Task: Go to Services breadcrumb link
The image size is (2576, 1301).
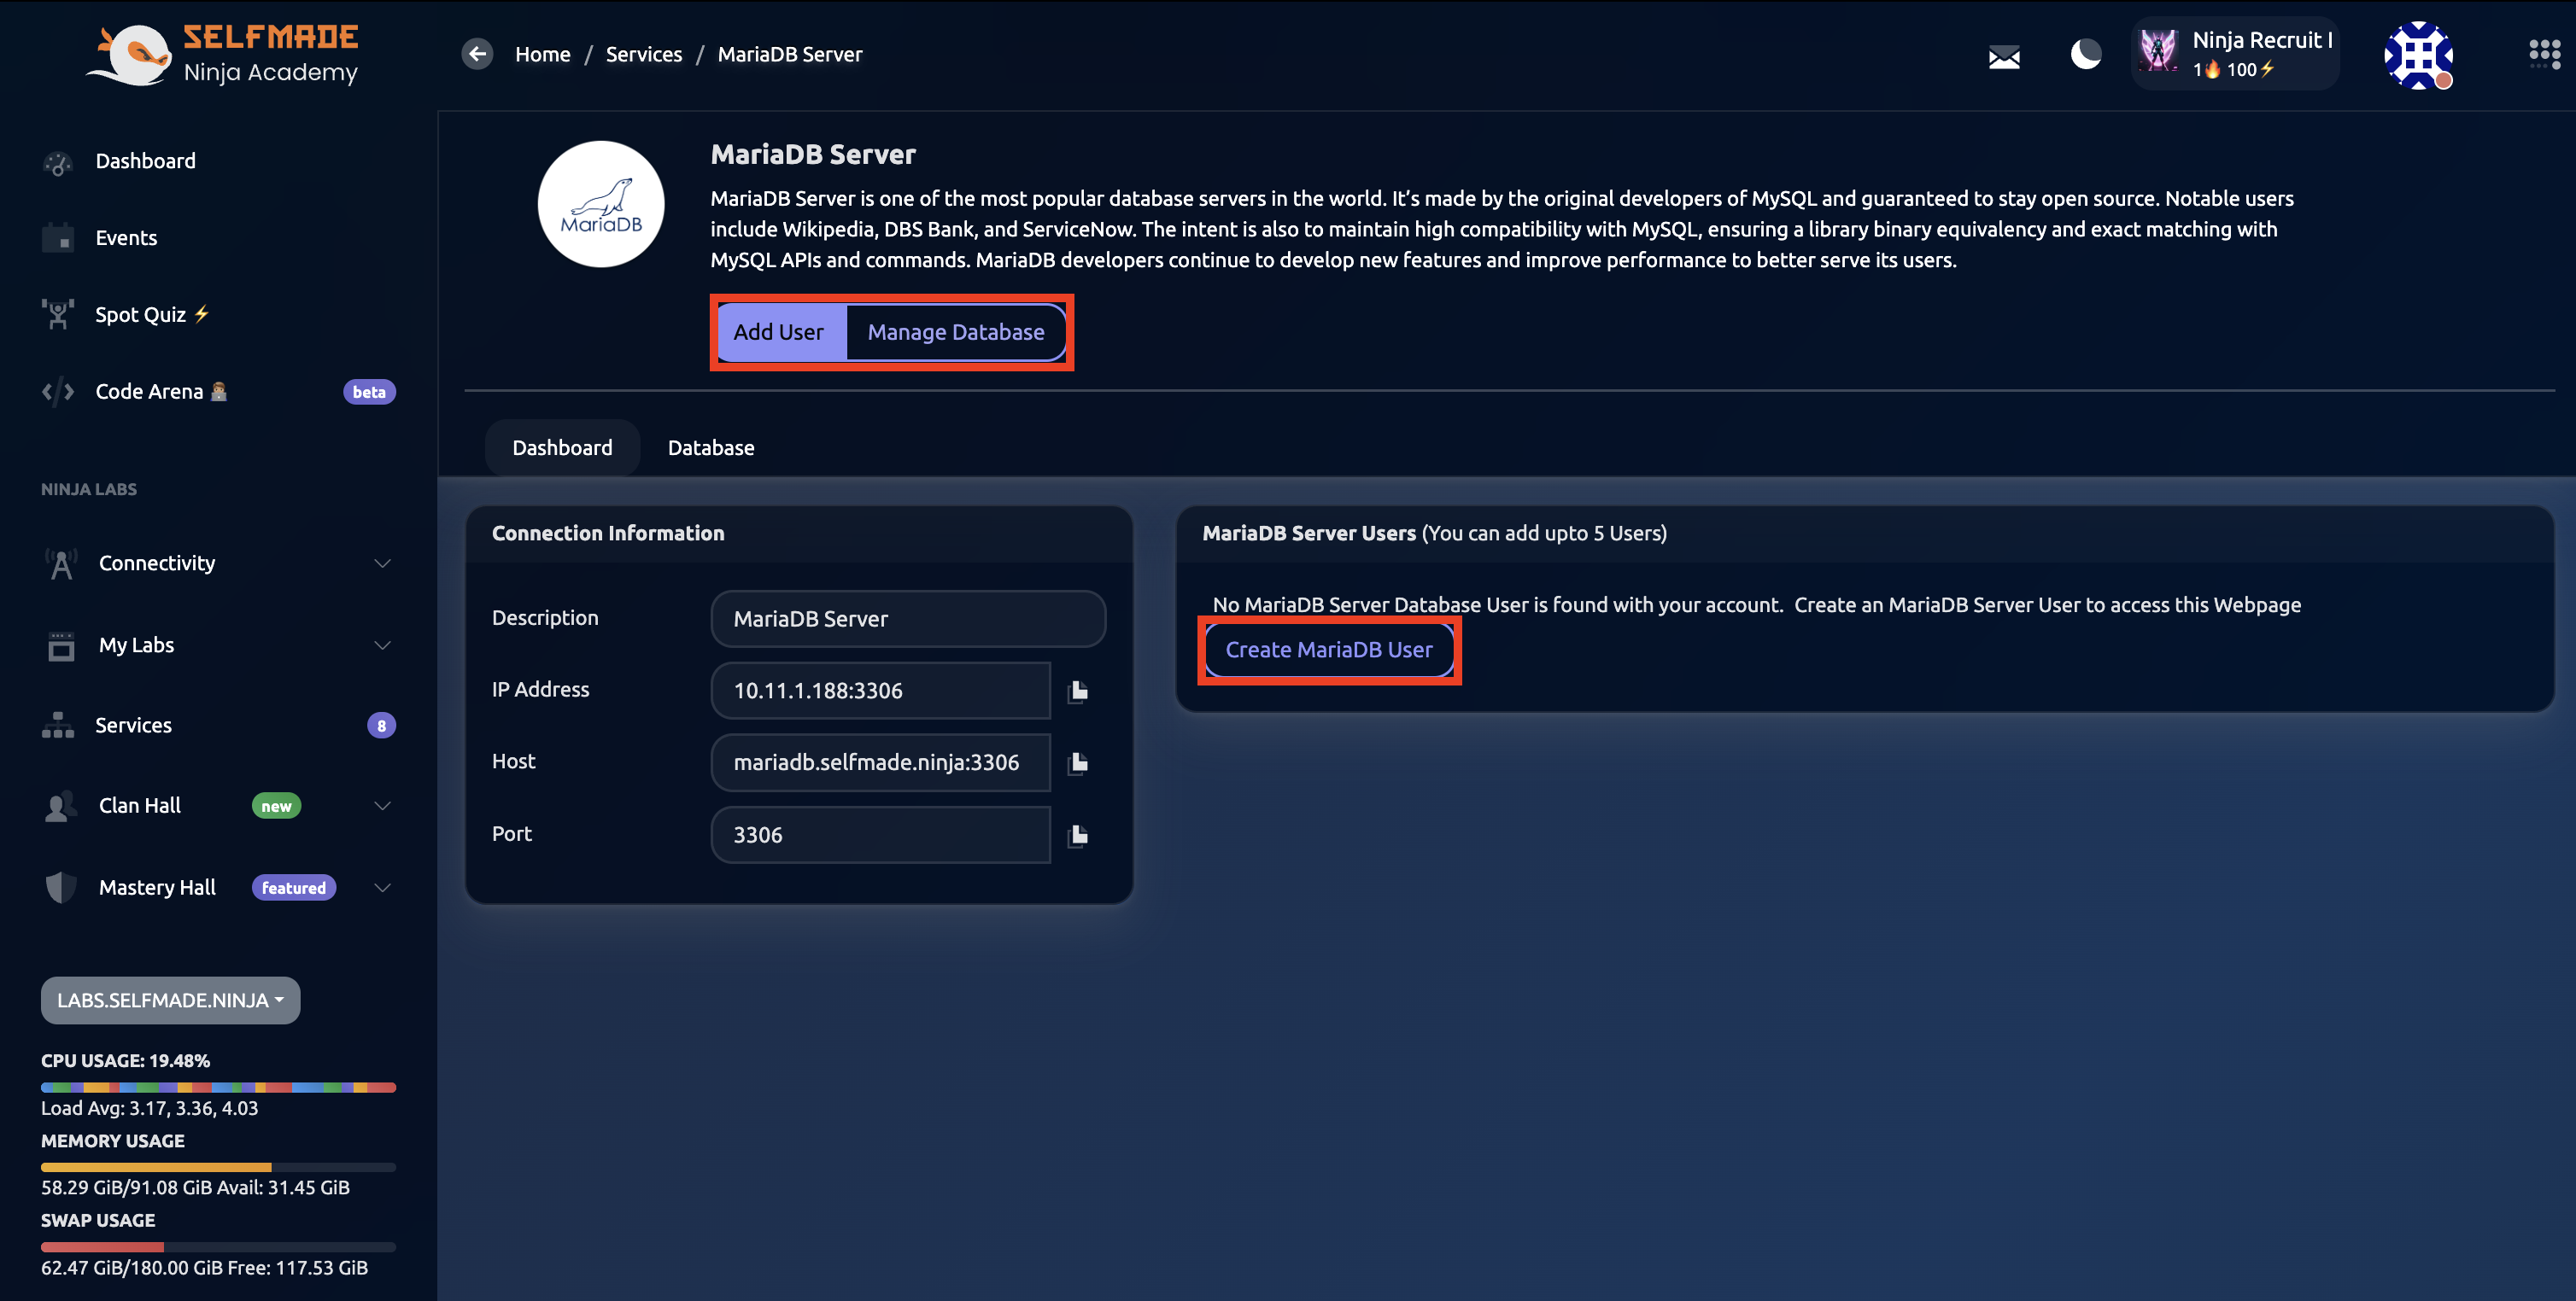Action: pos(644,54)
